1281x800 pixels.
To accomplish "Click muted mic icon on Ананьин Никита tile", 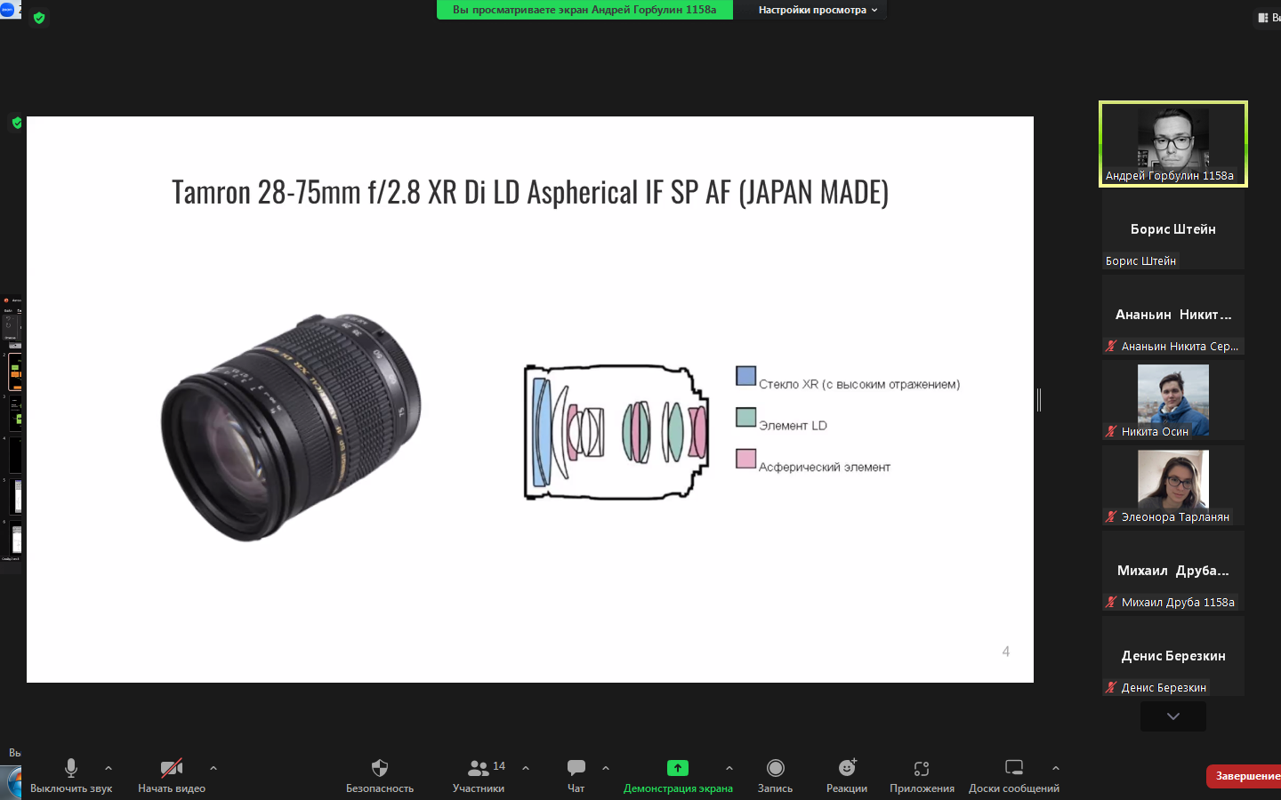I will click(1111, 346).
